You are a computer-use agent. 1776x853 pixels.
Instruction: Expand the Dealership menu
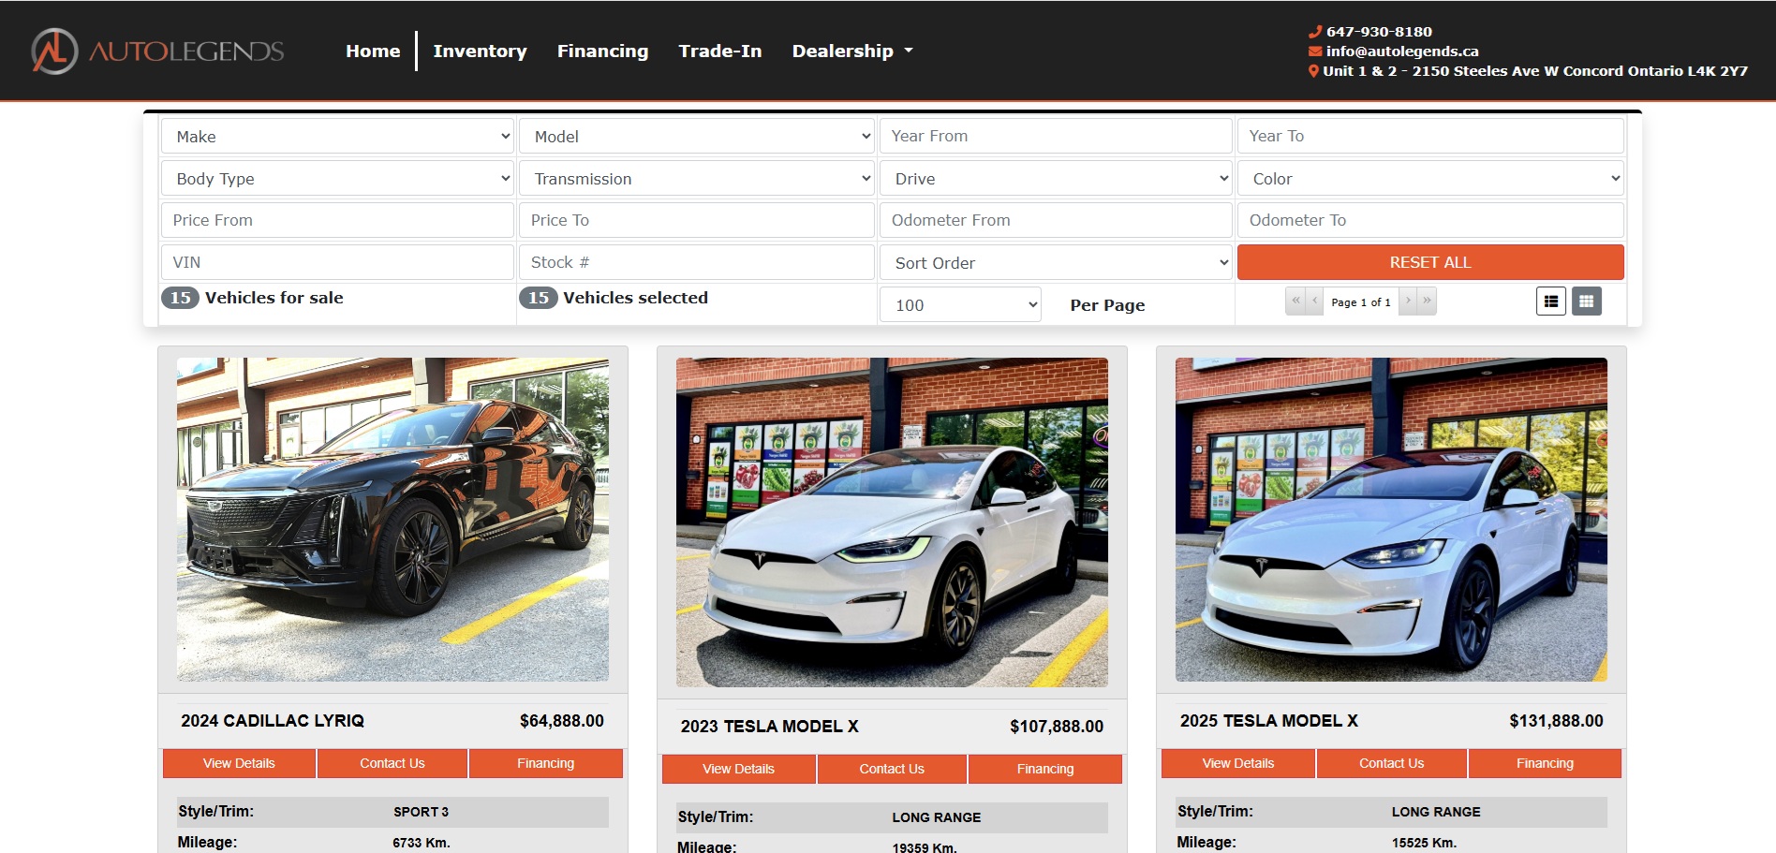(852, 51)
